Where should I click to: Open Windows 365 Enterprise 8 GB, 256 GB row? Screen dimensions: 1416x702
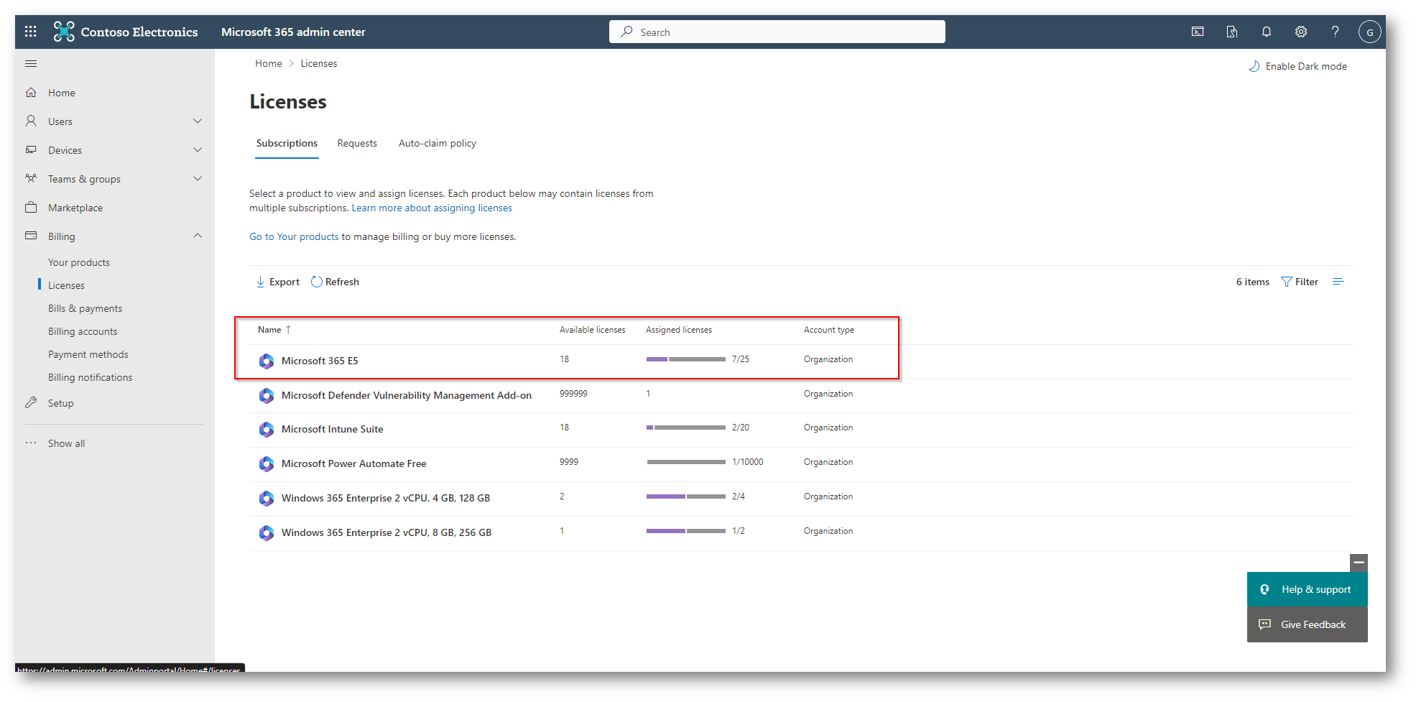(800, 533)
